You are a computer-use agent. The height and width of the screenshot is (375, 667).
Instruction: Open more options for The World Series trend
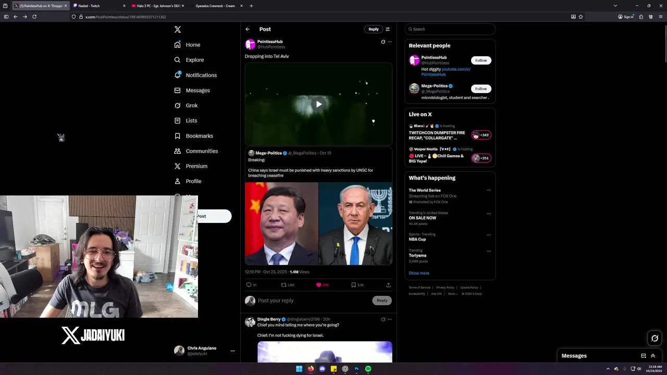[489, 191]
